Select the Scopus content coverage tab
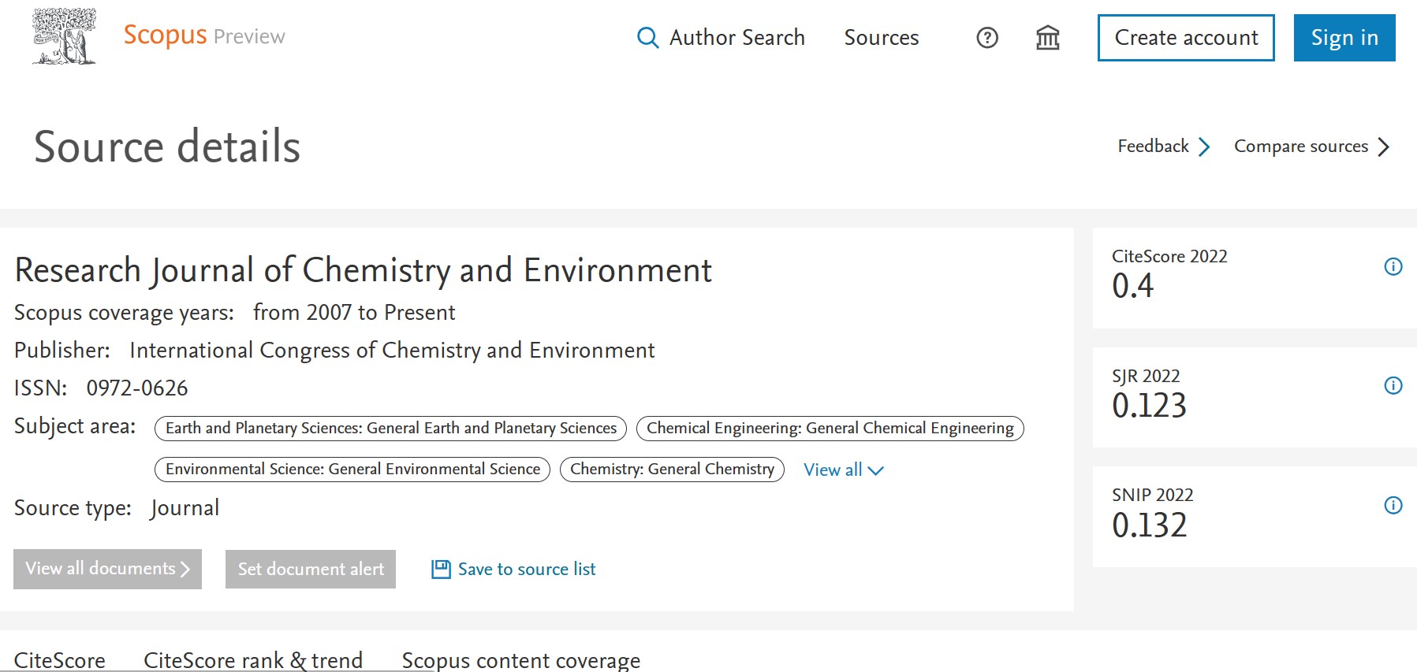Image resolution: width=1417 pixels, height=672 pixels. click(x=520, y=659)
